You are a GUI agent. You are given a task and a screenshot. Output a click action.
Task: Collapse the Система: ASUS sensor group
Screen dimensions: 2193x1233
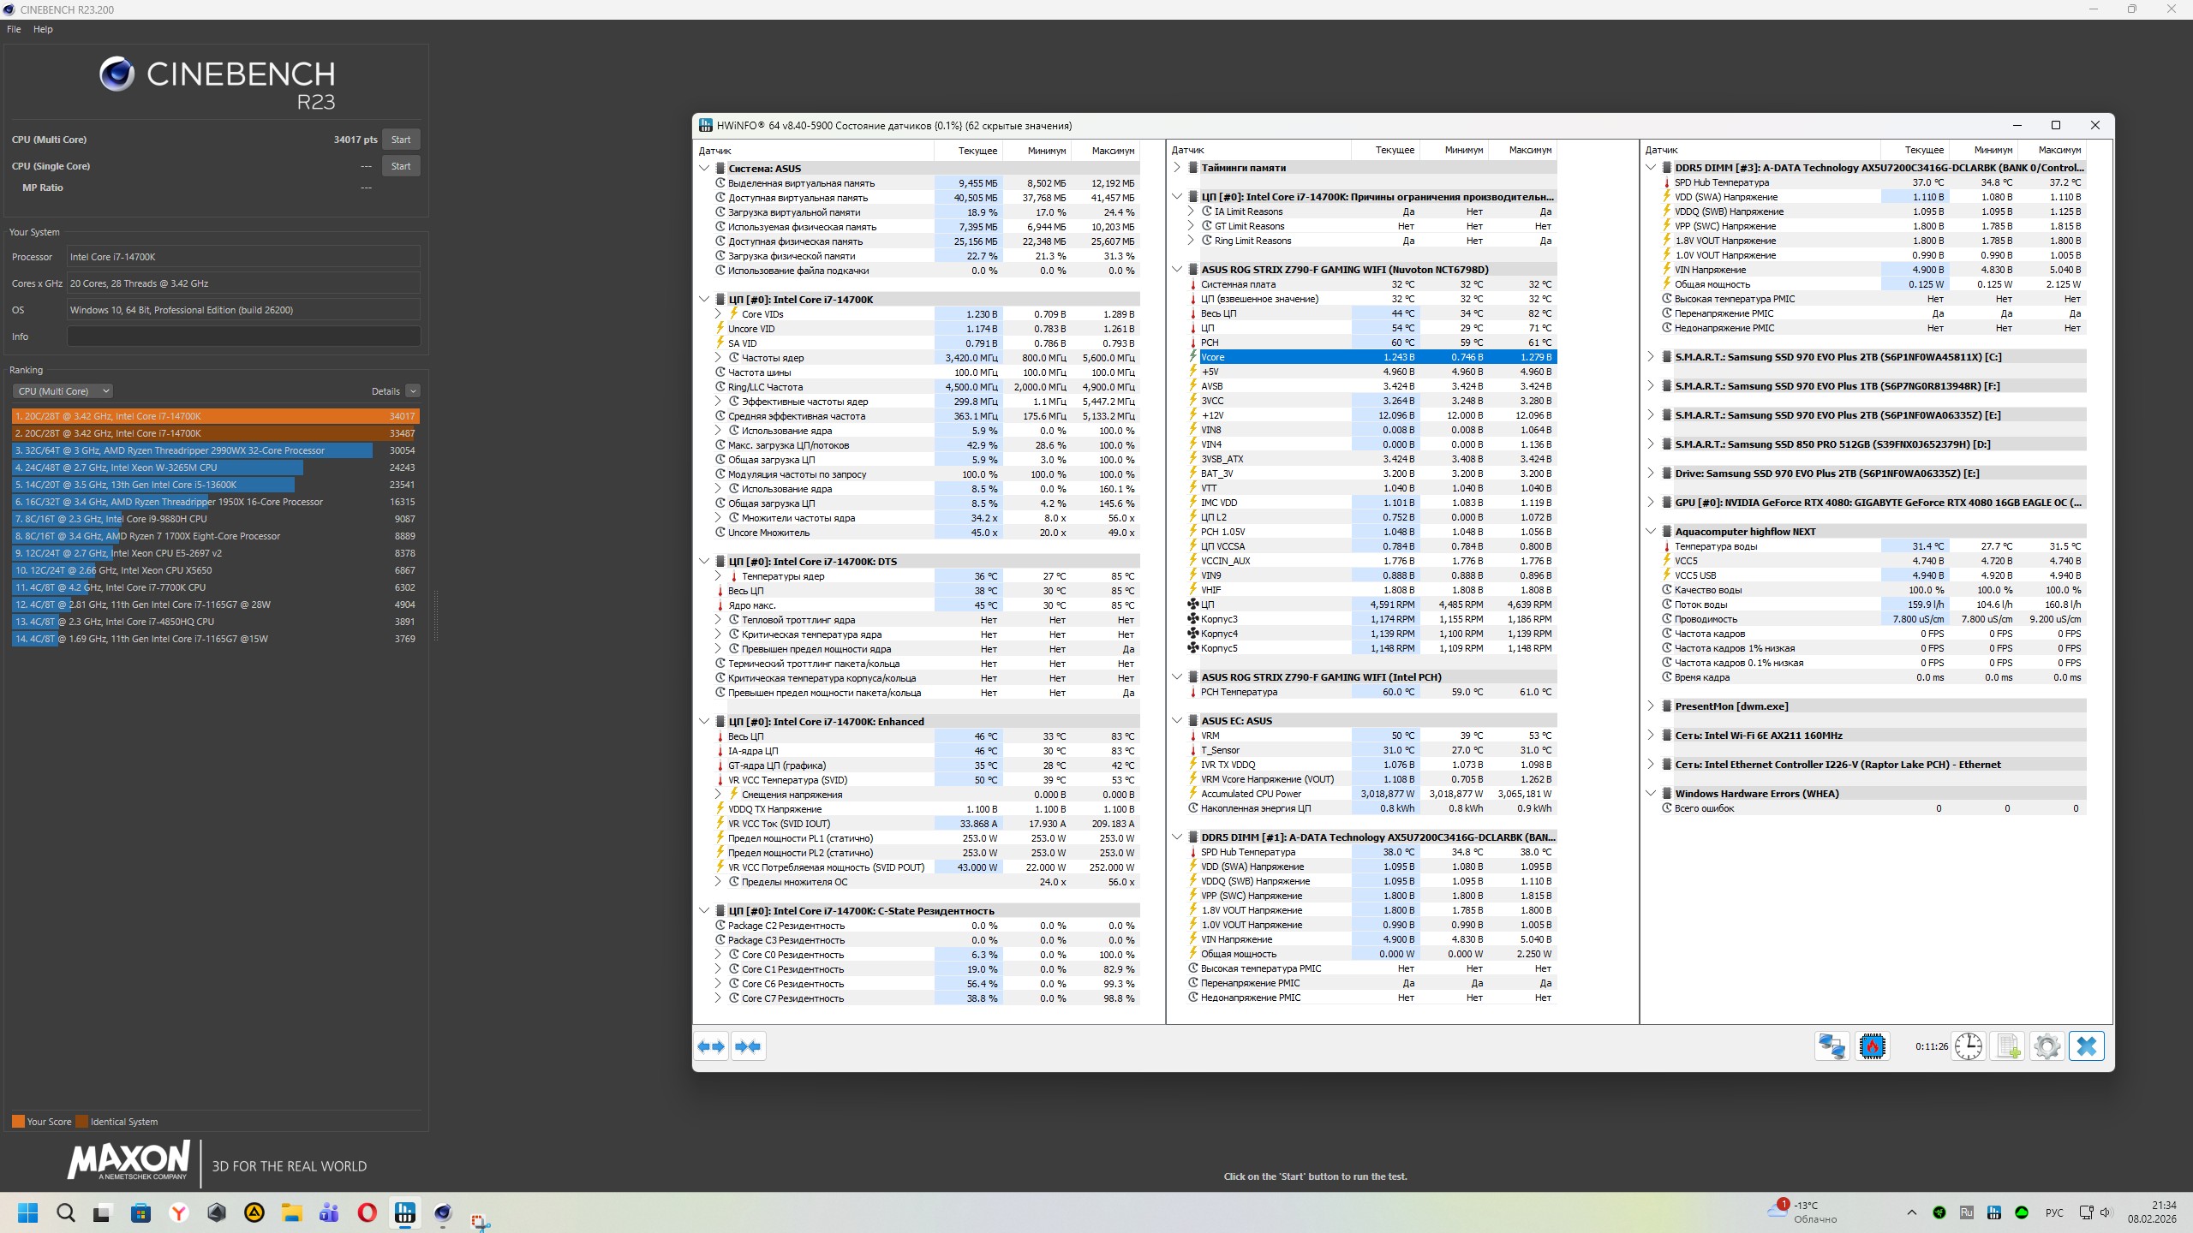point(704,169)
